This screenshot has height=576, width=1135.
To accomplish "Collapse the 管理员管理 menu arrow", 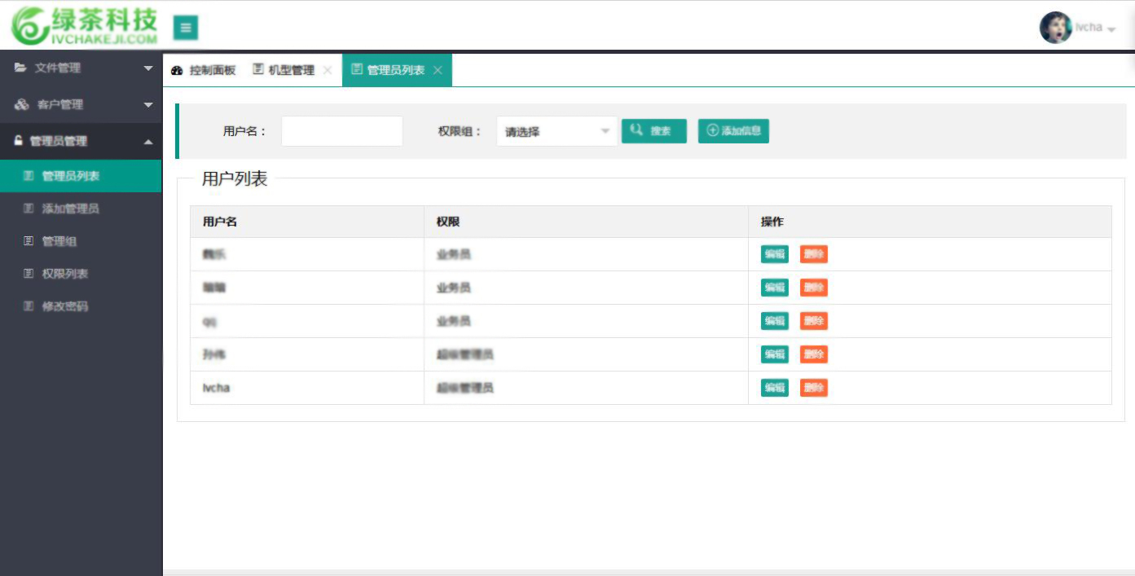I will click(148, 142).
